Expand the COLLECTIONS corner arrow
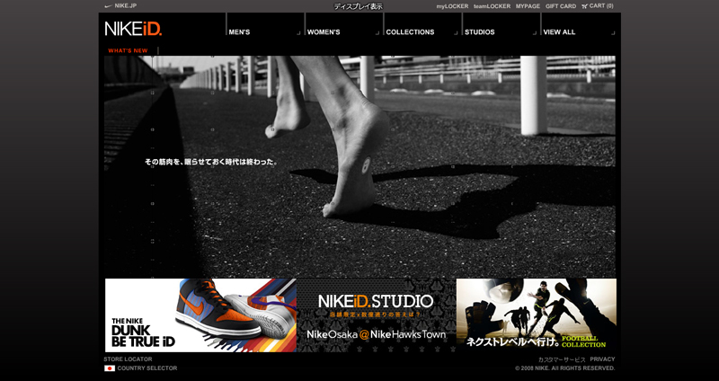 [x=457, y=33]
